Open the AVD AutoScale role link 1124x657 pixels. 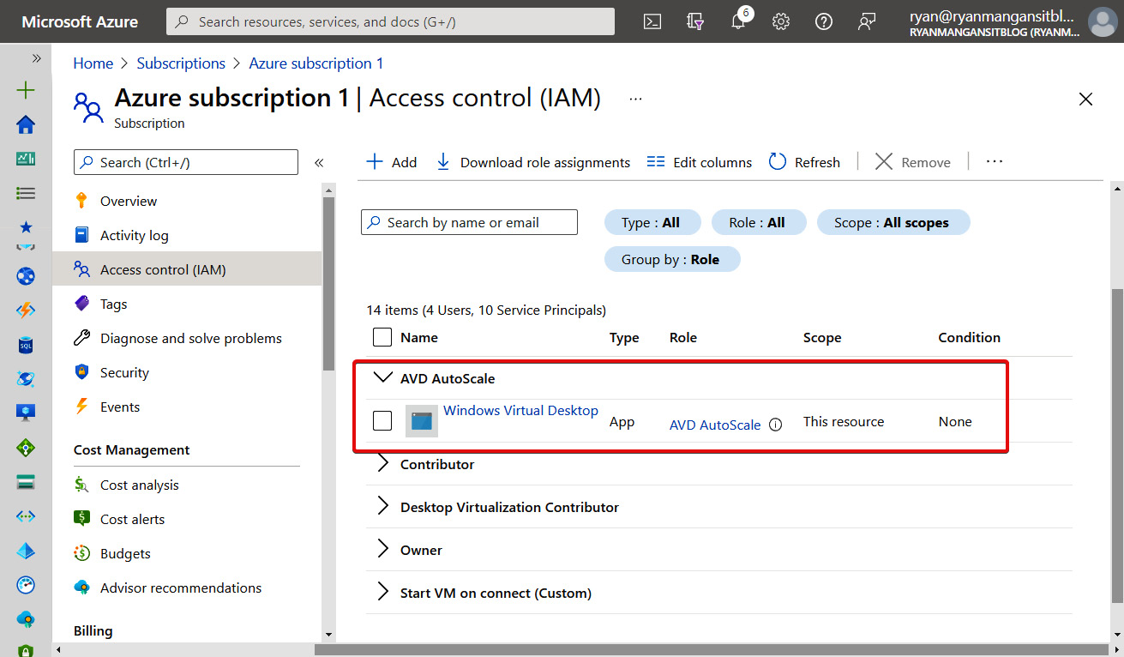[715, 425]
